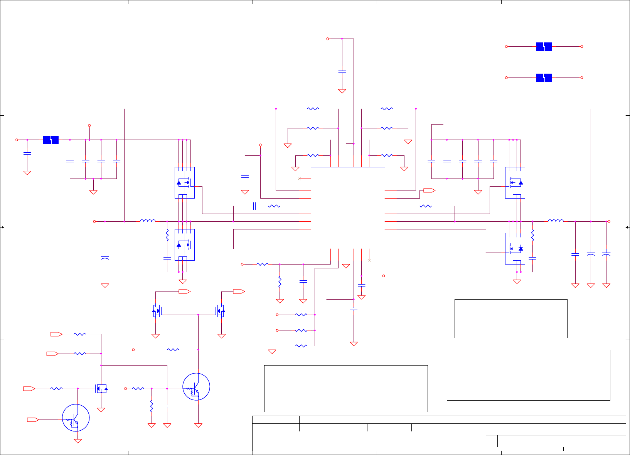Click the right MOSFET of the small MOSFET pair
Image resolution: width=630 pixels, height=455 pixels.
point(220,311)
